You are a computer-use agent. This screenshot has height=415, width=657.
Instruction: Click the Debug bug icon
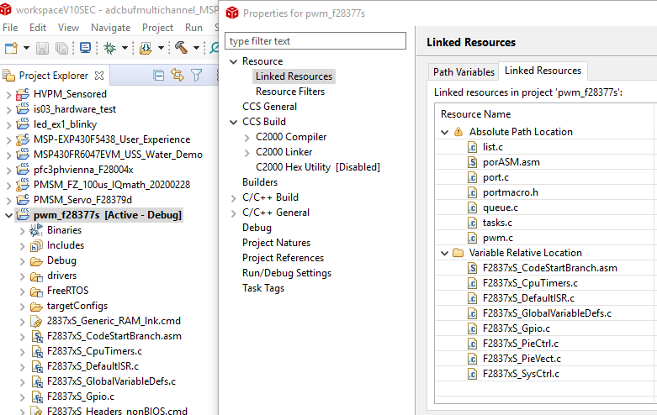point(110,49)
